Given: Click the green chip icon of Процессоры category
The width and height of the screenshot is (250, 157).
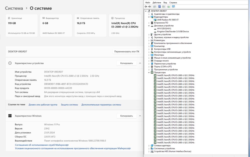Looking at the screenshot, I should [152, 72].
